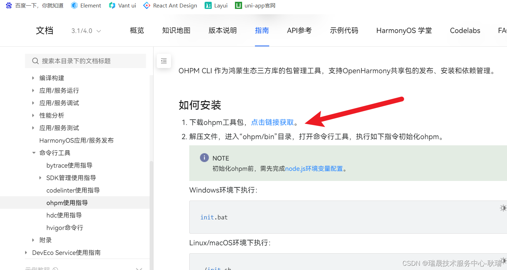507x270 pixels.
Task: Open HarmonyOS应用/服务发布 page
Action: click(76, 140)
